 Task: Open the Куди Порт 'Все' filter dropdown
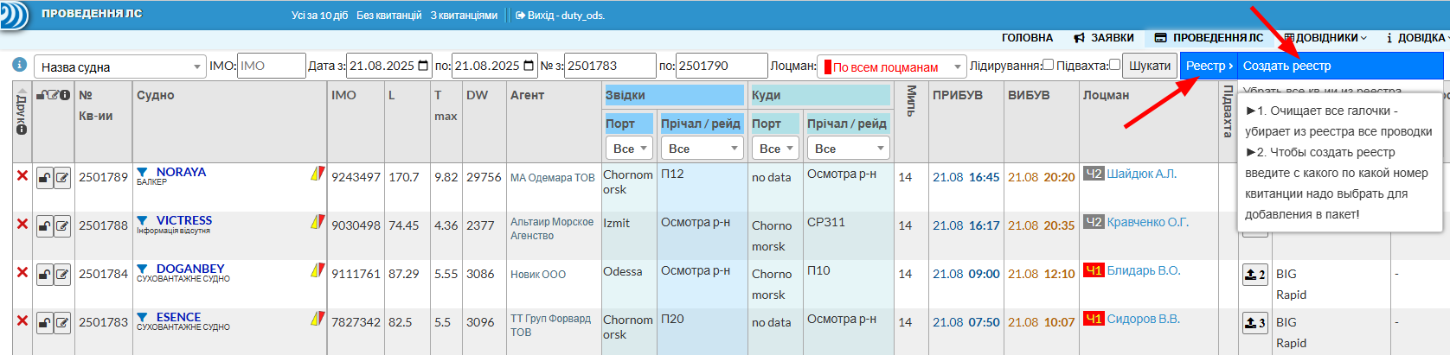pyautogui.click(x=775, y=149)
